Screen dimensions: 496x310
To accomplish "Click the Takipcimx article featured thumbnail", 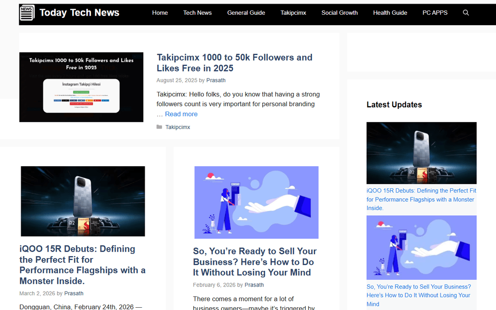I will pos(81,87).
